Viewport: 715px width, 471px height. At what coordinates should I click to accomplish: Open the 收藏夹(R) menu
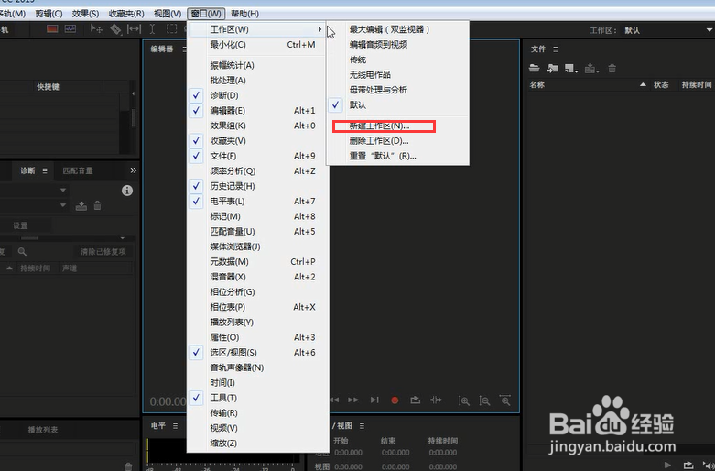[x=126, y=14]
